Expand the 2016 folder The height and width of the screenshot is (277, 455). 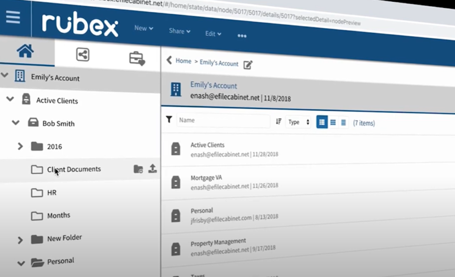tap(20, 146)
